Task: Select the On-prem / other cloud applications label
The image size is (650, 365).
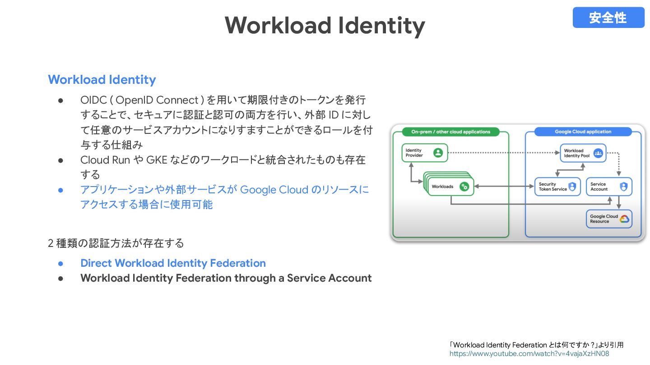Action: [x=450, y=132]
